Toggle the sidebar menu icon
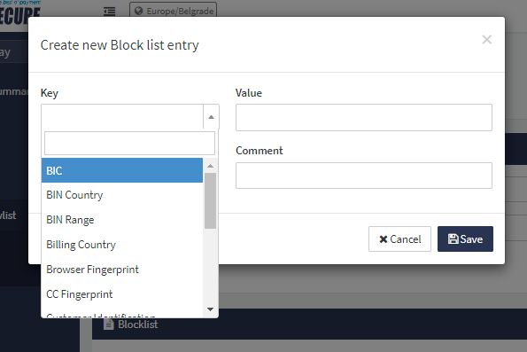 click(x=109, y=12)
